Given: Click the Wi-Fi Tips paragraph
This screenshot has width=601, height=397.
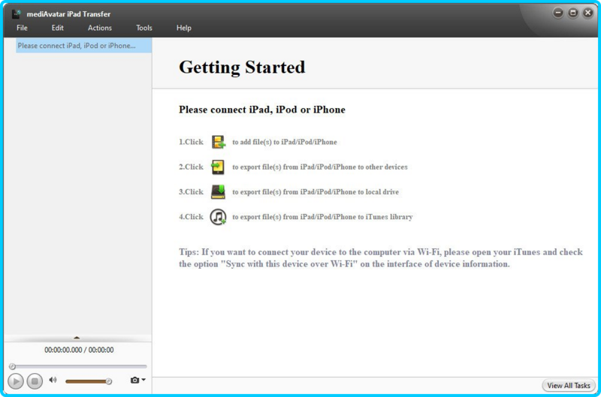Looking at the screenshot, I should pyautogui.click(x=381, y=258).
